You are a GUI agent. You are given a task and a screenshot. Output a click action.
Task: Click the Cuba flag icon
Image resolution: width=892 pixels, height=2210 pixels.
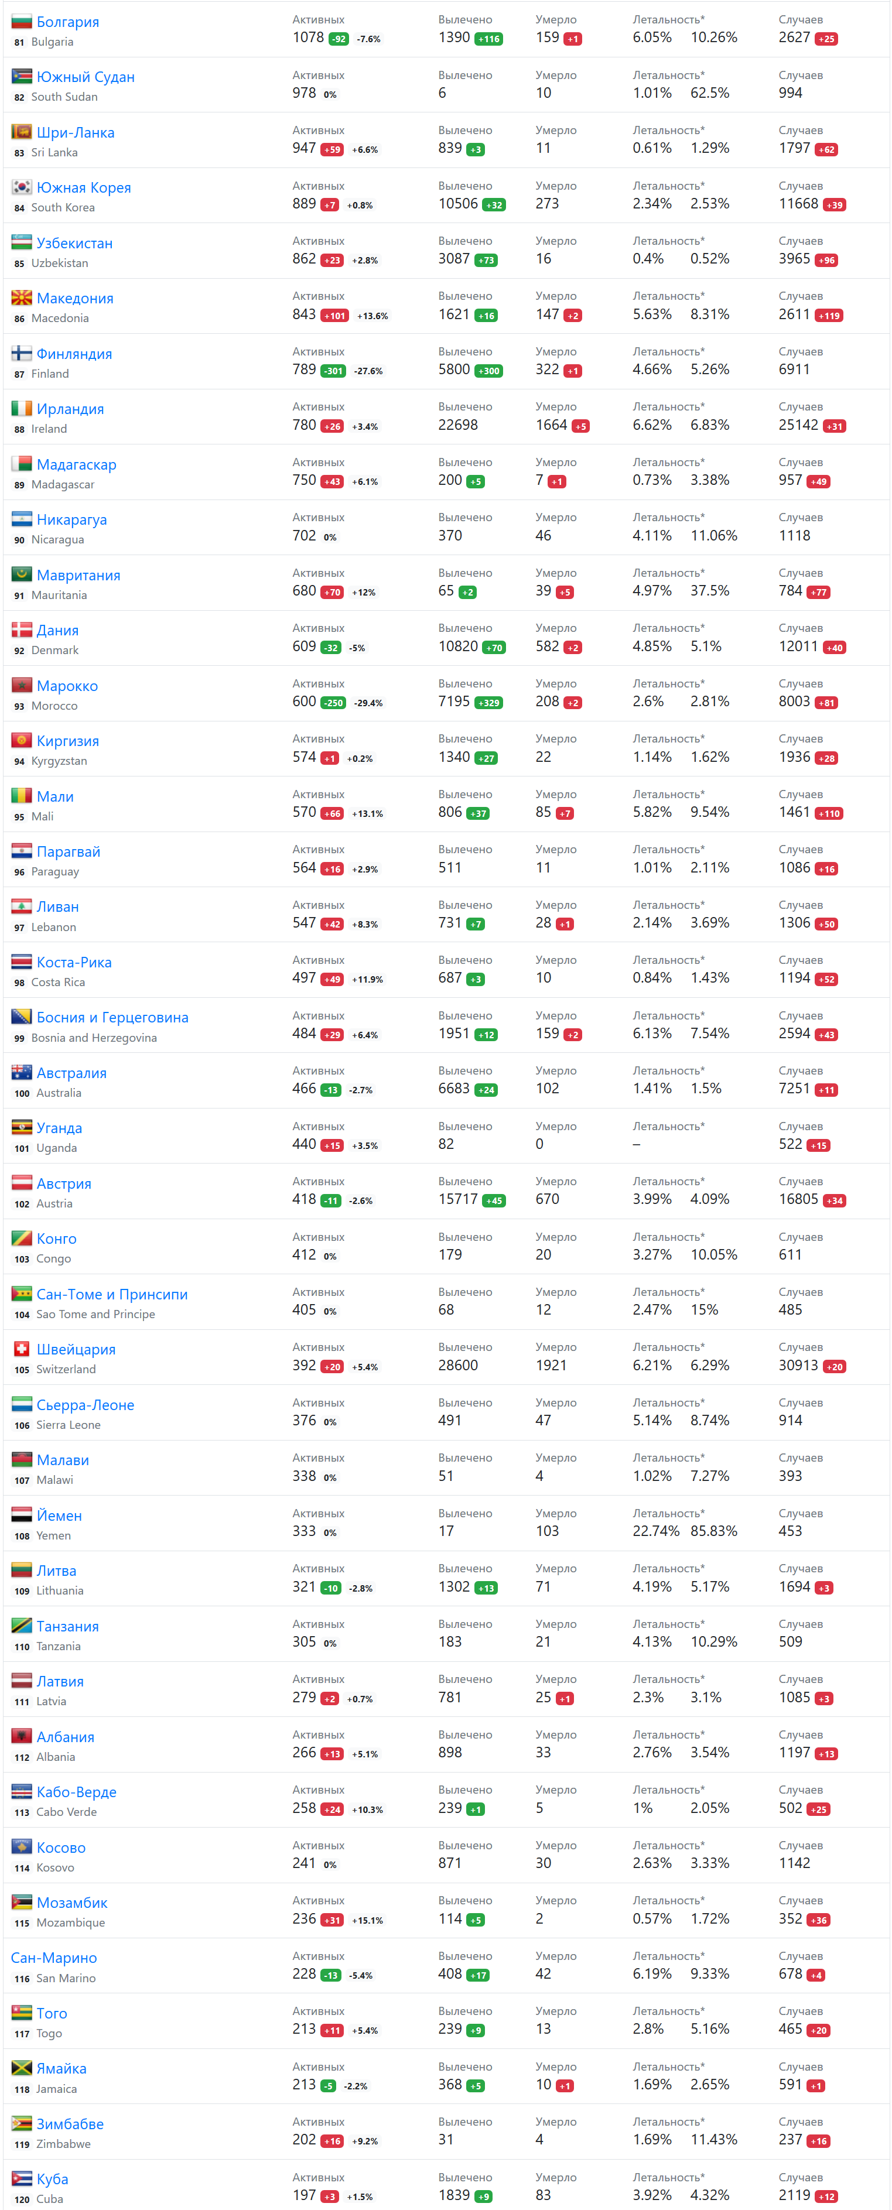(22, 2178)
